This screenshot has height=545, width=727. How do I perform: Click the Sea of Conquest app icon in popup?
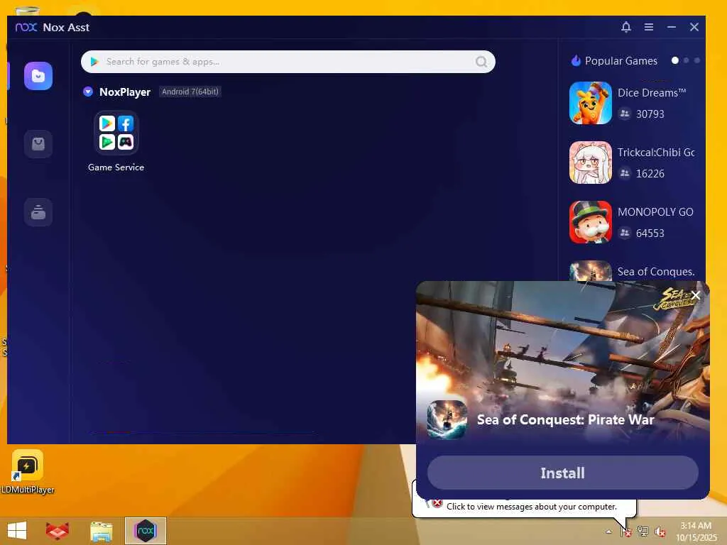click(447, 419)
